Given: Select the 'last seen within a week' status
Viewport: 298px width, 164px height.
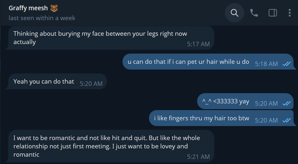Looking at the screenshot, I should click(x=42, y=18).
